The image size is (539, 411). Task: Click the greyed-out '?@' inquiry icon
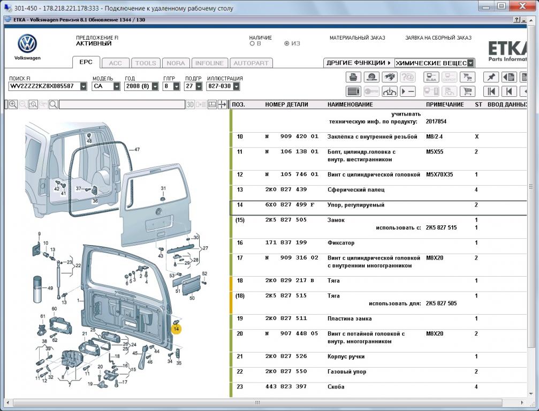[x=407, y=77]
